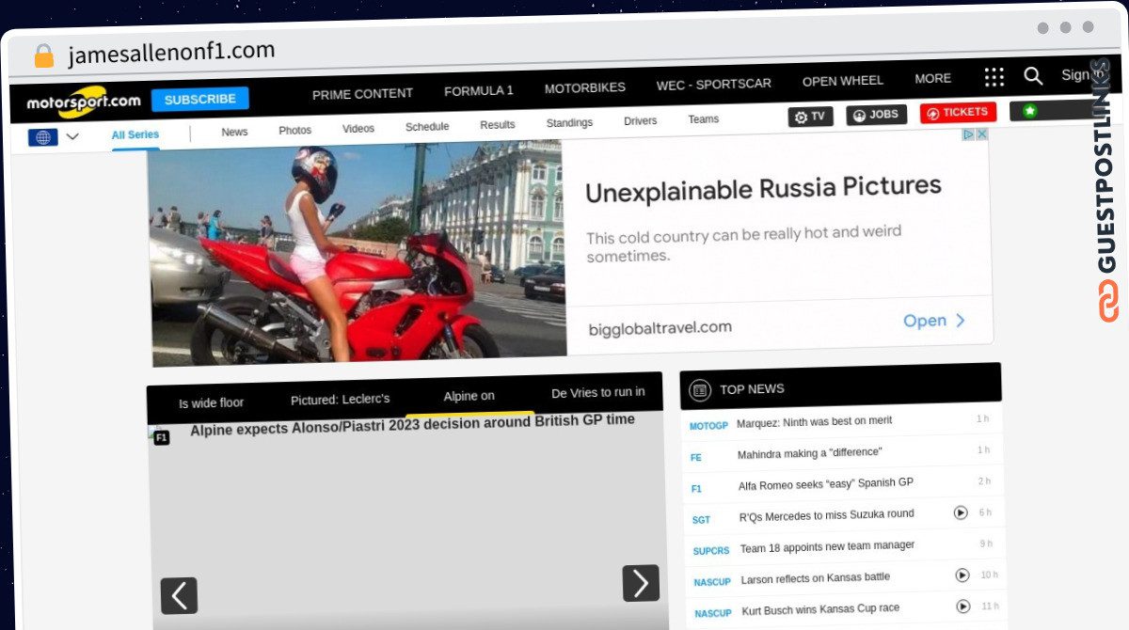
Task: Open the Jobs button
Action: (877, 115)
